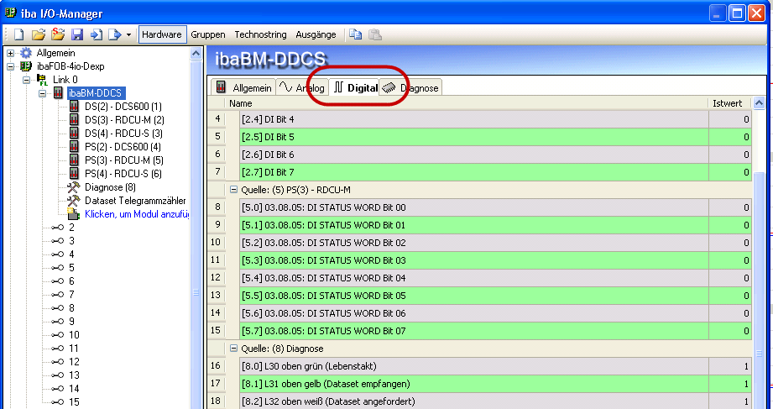773x409 pixels.
Task: Click the add-module icon in tree
Action: (74, 213)
